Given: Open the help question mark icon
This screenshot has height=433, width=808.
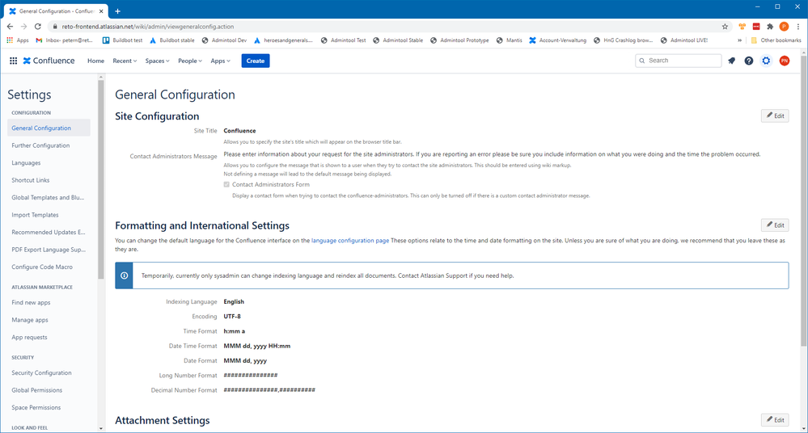Looking at the screenshot, I should point(749,61).
